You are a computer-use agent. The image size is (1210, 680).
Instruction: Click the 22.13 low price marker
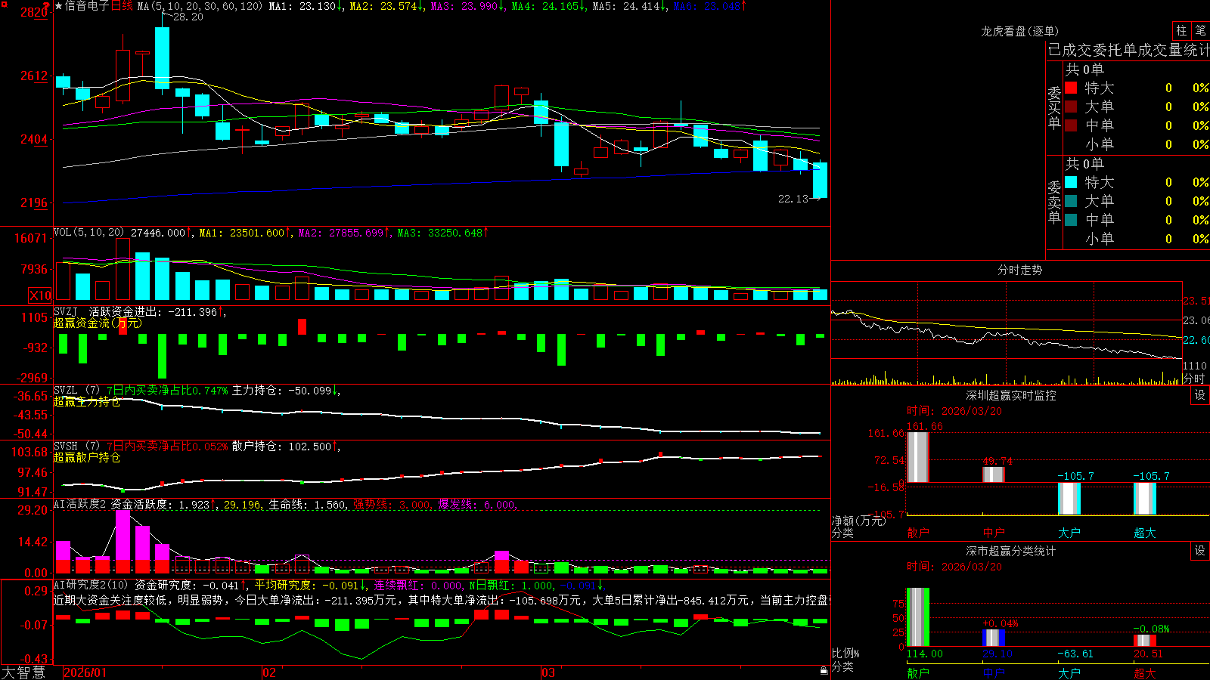coord(793,199)
